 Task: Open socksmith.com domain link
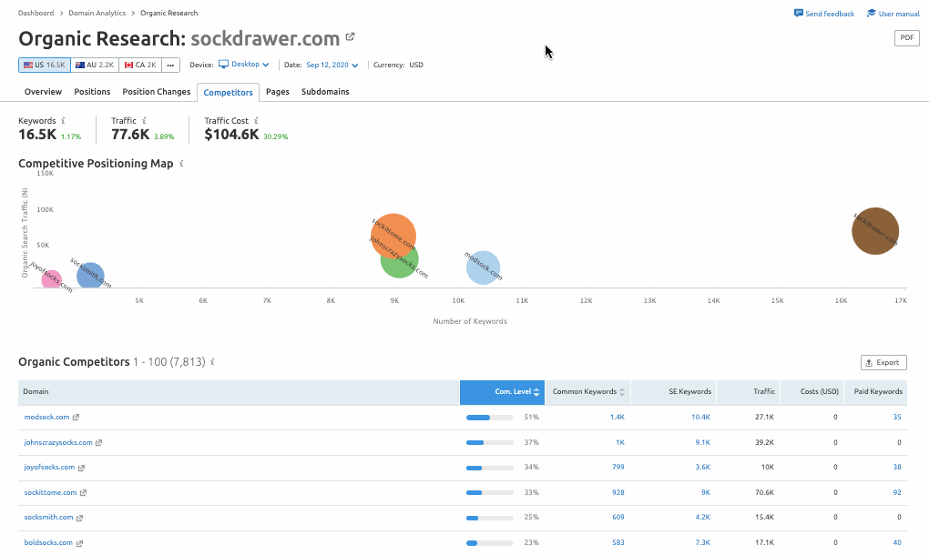(x=48, y=517)
